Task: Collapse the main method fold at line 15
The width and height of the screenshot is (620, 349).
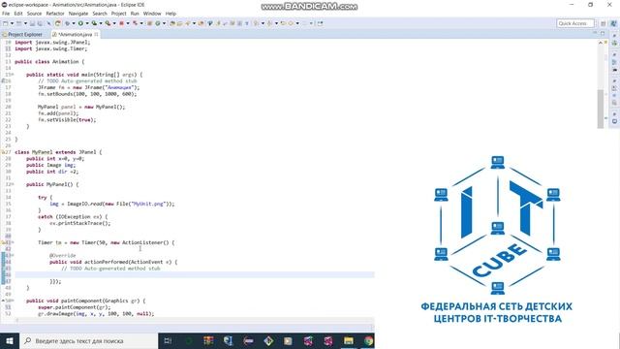Action: point(13,75)
